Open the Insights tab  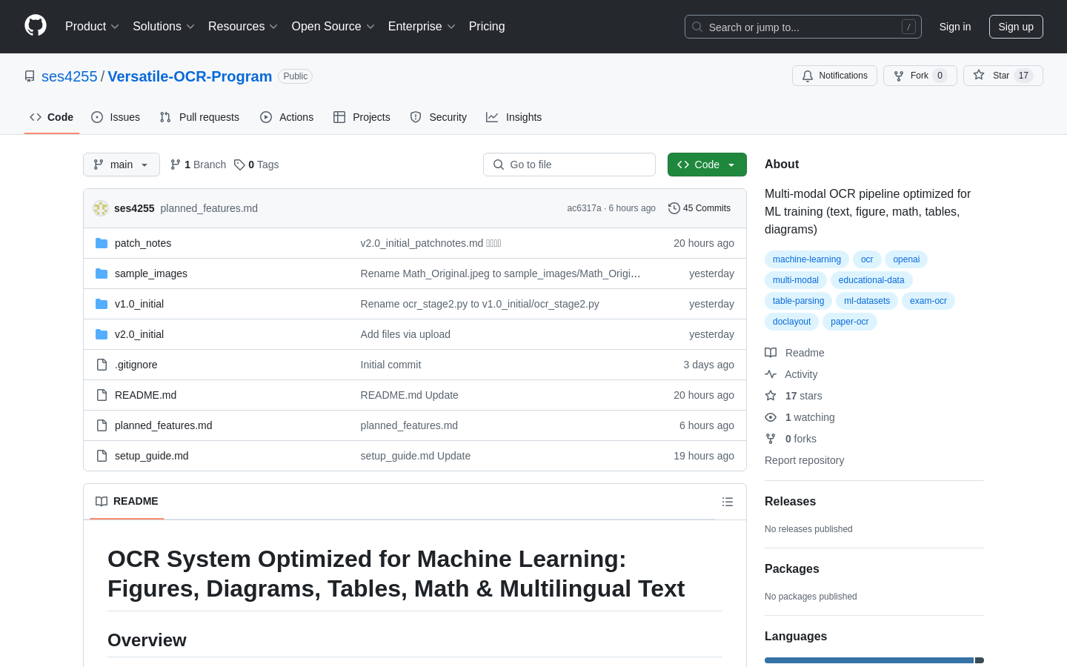pos(513,117)
